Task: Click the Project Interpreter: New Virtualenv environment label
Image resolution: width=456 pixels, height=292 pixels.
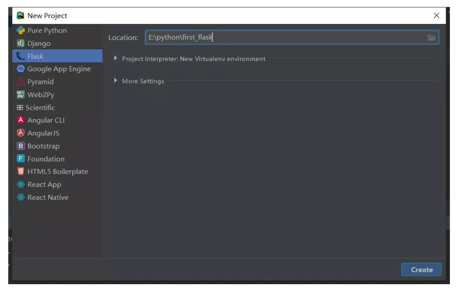Action: coord(194,59)
